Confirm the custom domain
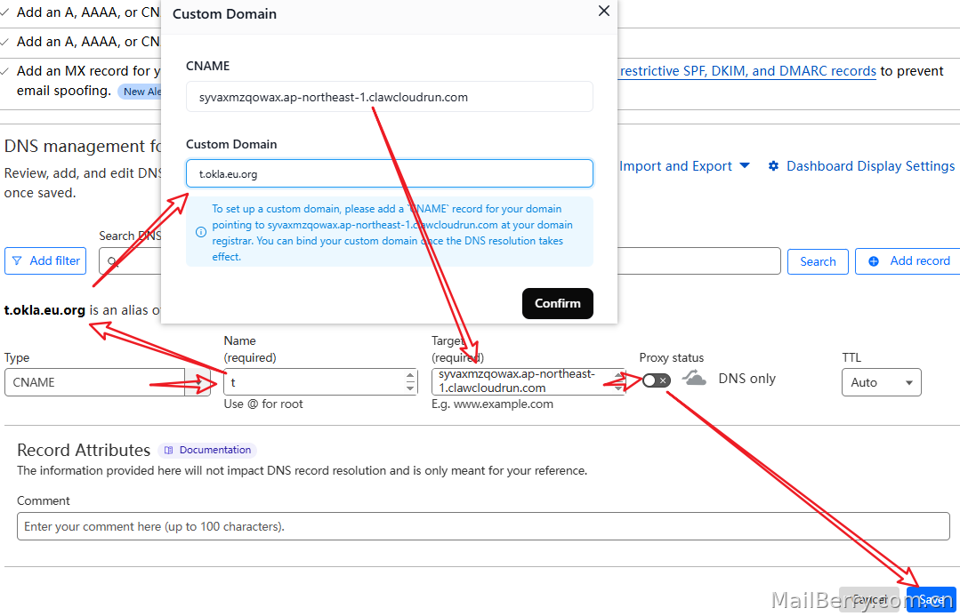Image resolution: width=960 pixels, height=616 pixels. 557,303
